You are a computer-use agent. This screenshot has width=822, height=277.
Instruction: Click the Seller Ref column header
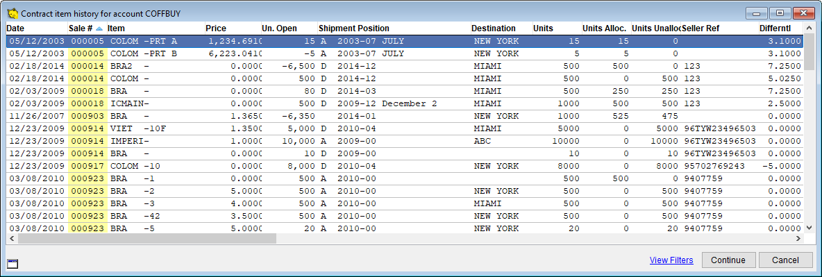(720, 28)
